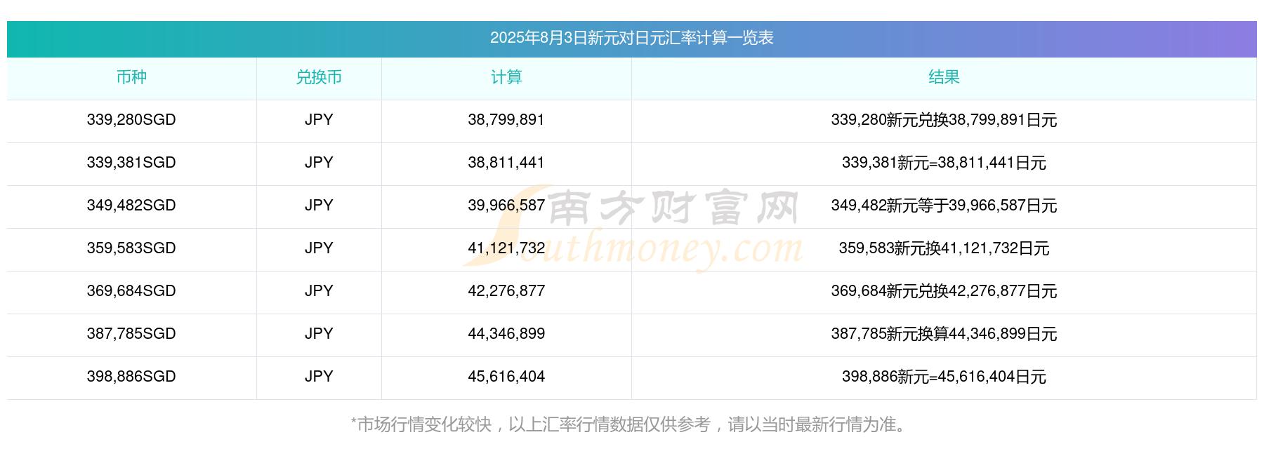Click result 339,280新元兑换38,799,891日元
1264x456 pixels.
tap(944, 120)
